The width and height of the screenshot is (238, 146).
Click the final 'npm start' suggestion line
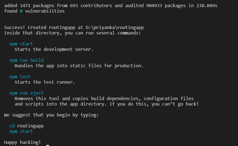[21, 132]
